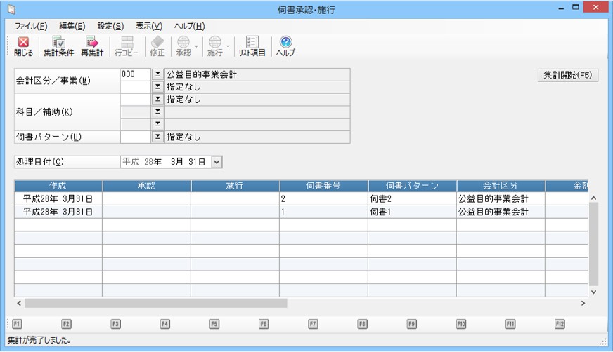Expand the 伺書パターン dropdown arrow

click(157, 137)
